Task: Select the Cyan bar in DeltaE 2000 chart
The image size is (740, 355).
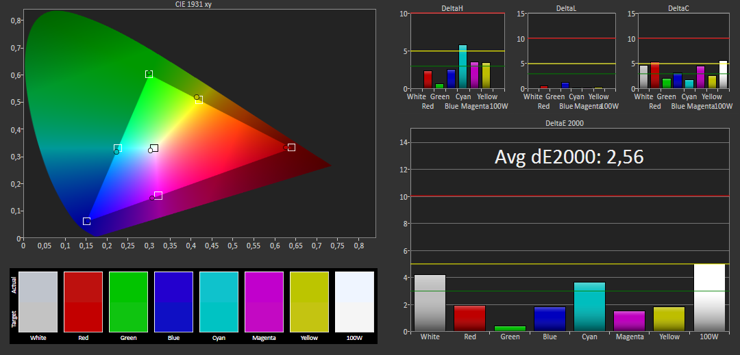Action: click(589, 307)
